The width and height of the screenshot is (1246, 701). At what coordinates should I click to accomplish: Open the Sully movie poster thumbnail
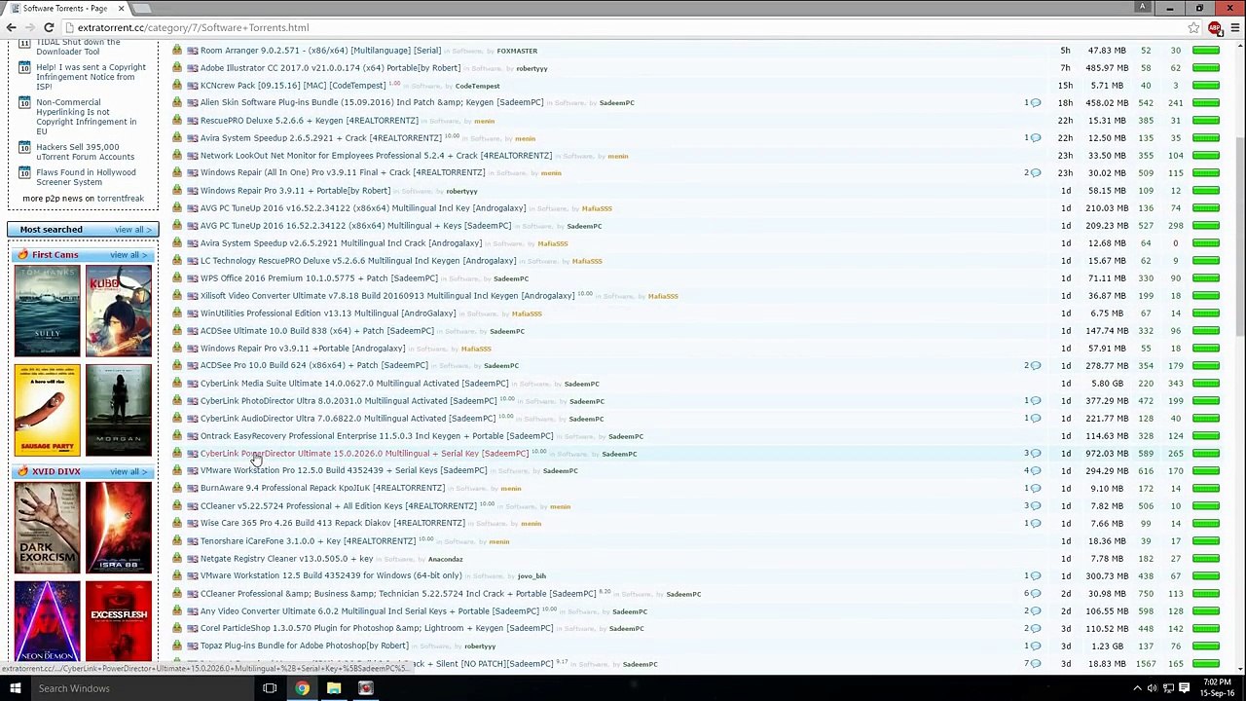[x=47, y=311]
